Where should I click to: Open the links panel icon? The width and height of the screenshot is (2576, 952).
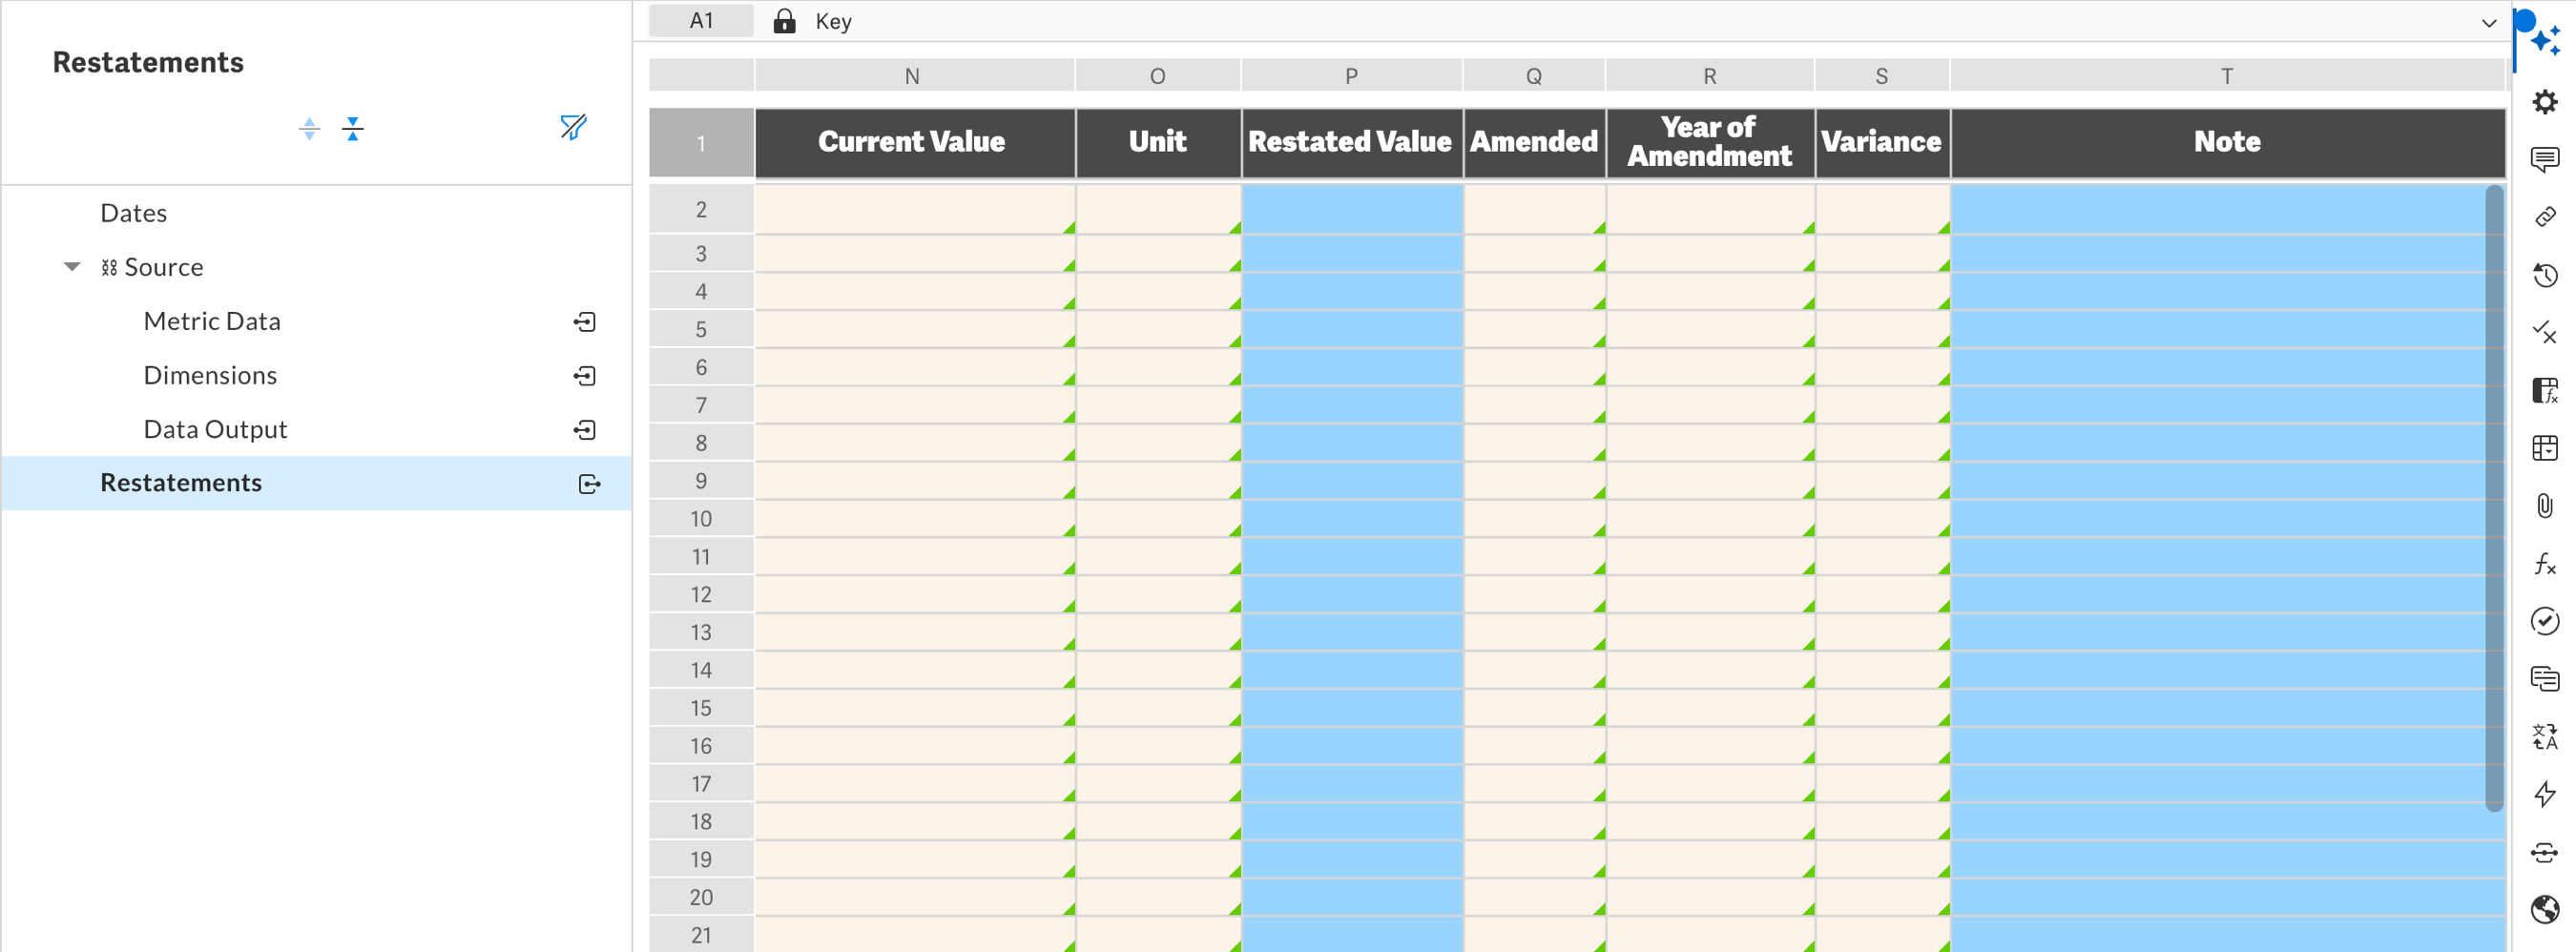tap(2545, 217)
